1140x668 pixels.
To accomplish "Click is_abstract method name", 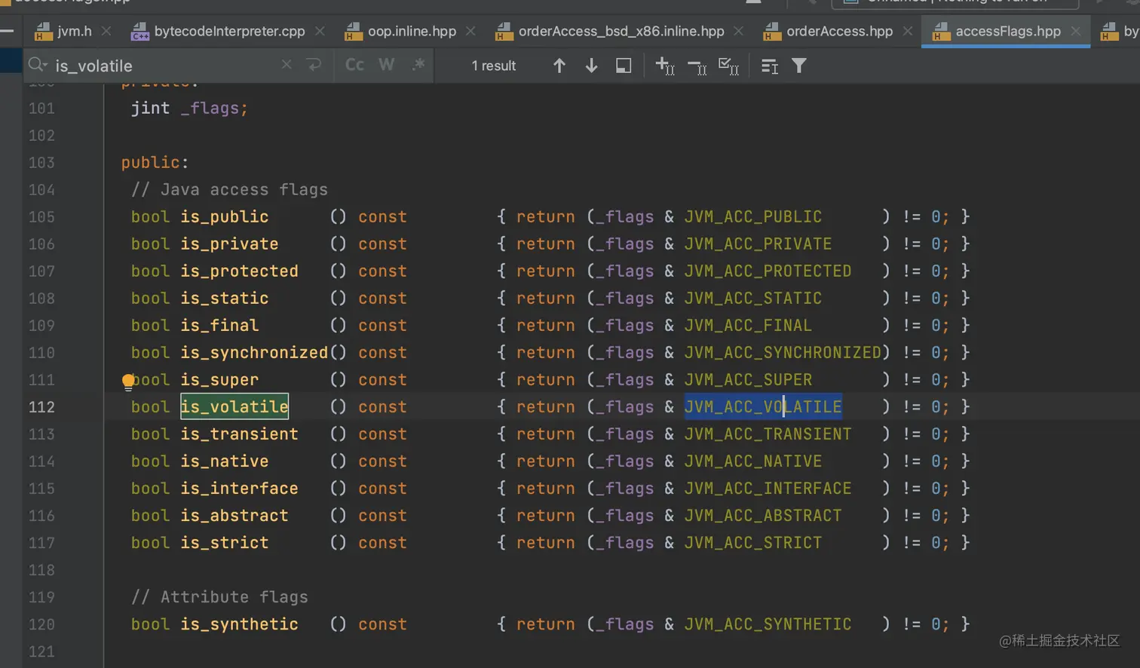I will (x=234, y=515).
